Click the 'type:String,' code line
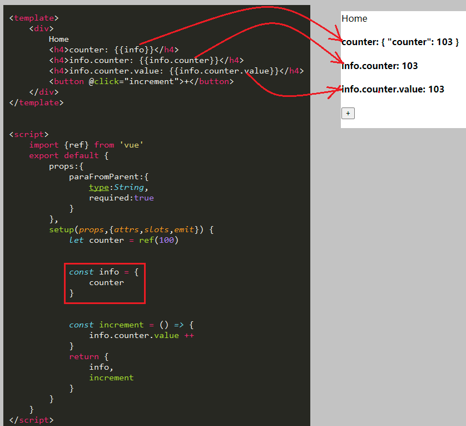 (118, 187)
